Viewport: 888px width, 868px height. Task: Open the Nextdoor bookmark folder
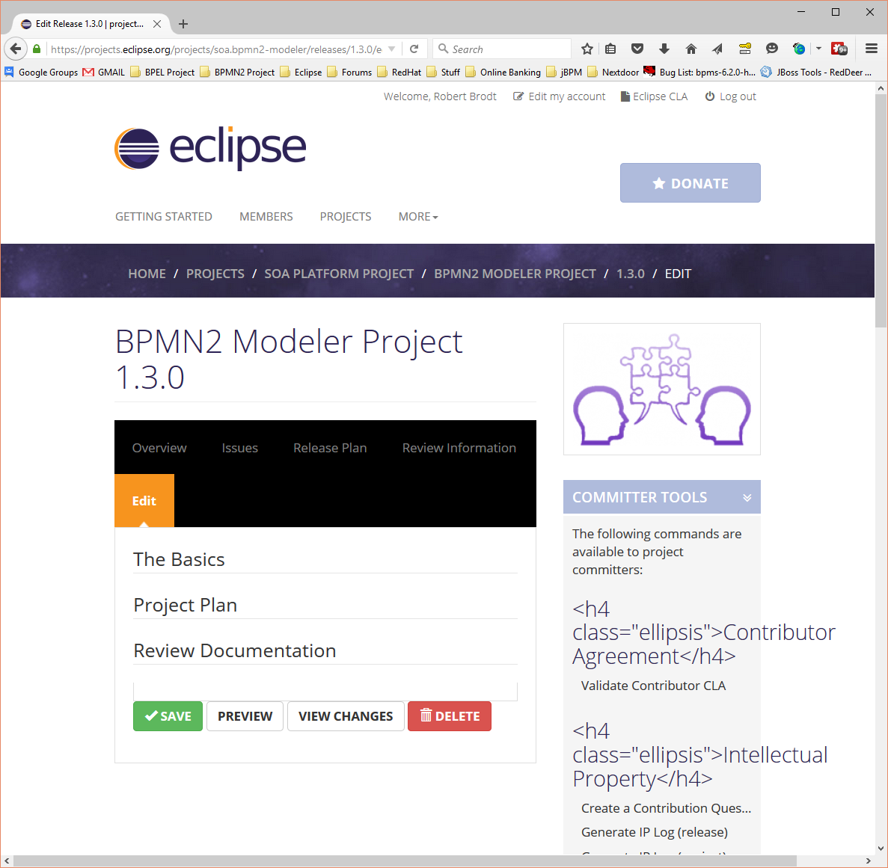[x=613, y=73]
